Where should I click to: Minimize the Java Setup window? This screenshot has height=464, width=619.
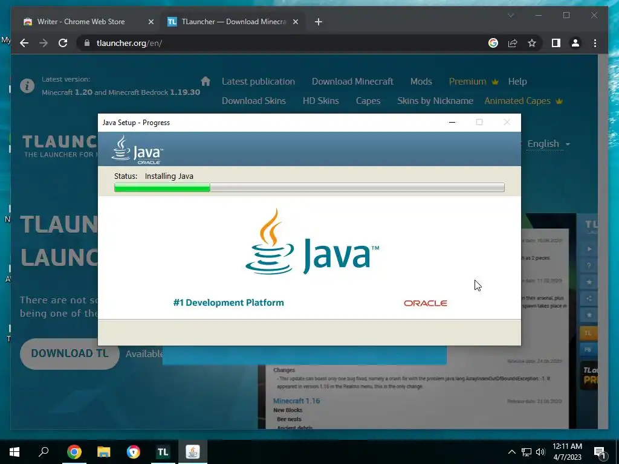[x=452, y=122]
